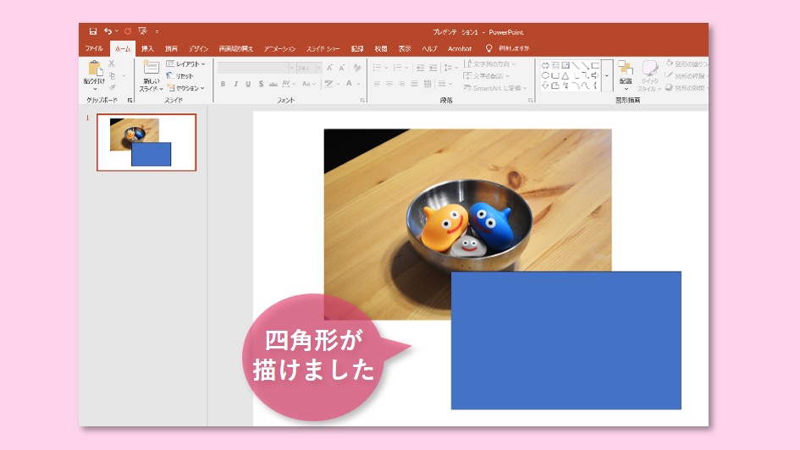Click the Undo arrow icon
The height and width of the screenshot is (450, 800).
point(108,31)
